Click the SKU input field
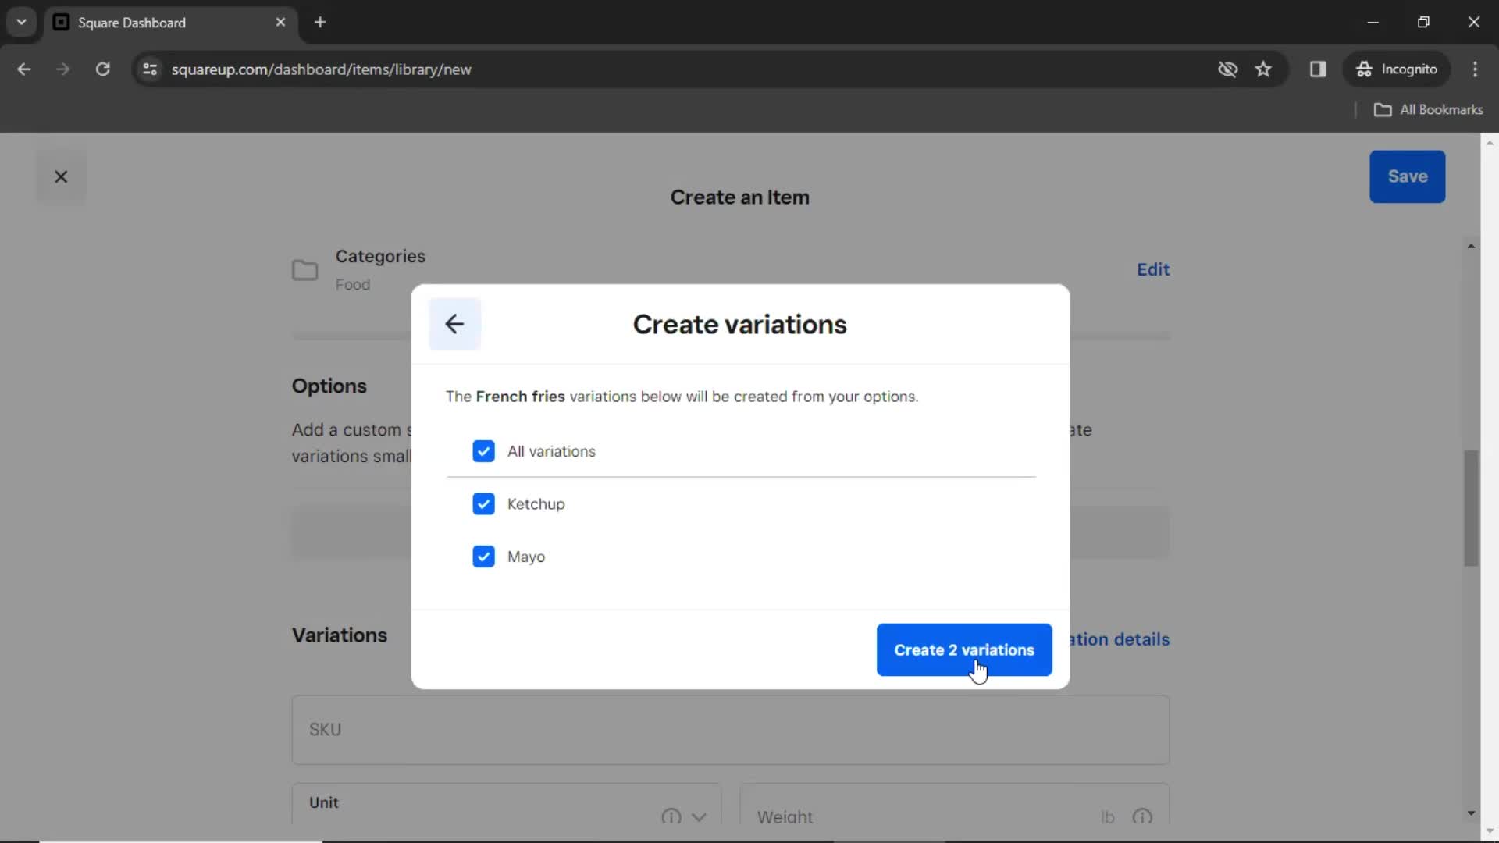 point(730,730)
